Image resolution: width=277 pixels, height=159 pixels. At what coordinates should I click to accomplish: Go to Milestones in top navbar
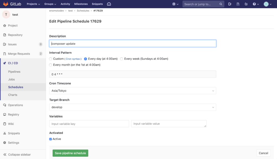(x=81, y=4)
